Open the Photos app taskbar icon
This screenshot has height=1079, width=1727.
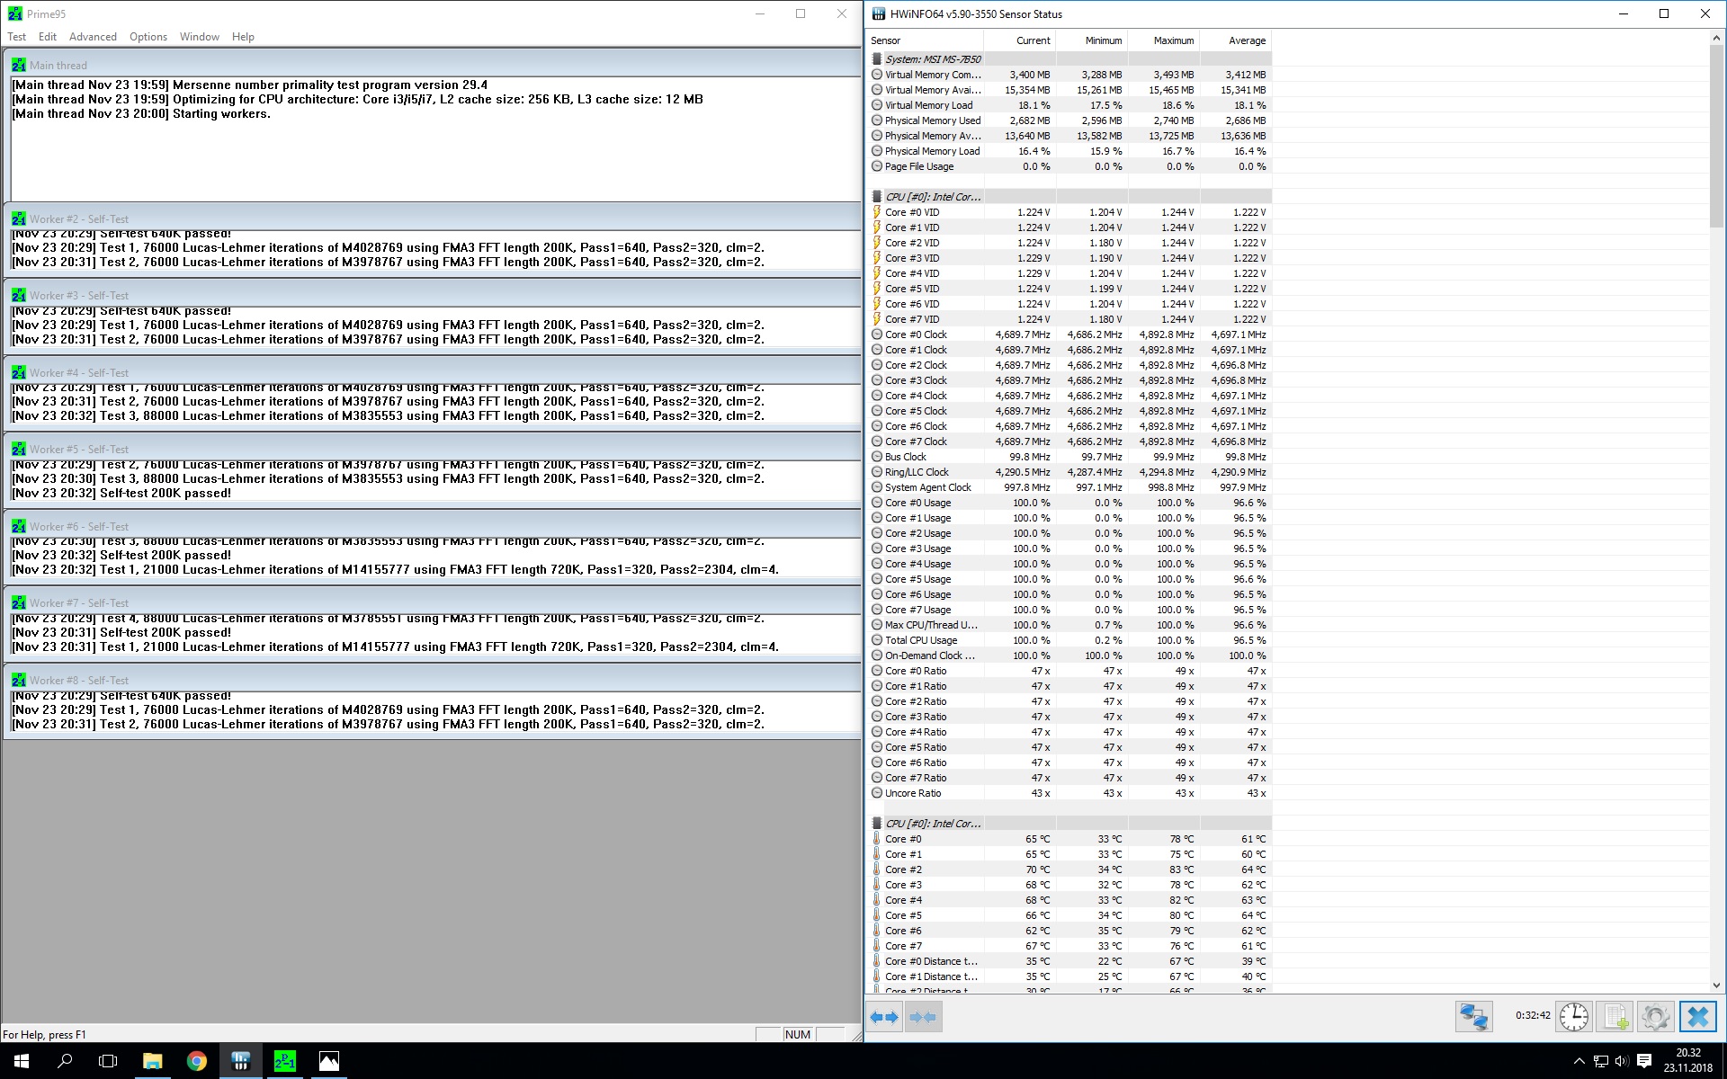[328, 1061]
